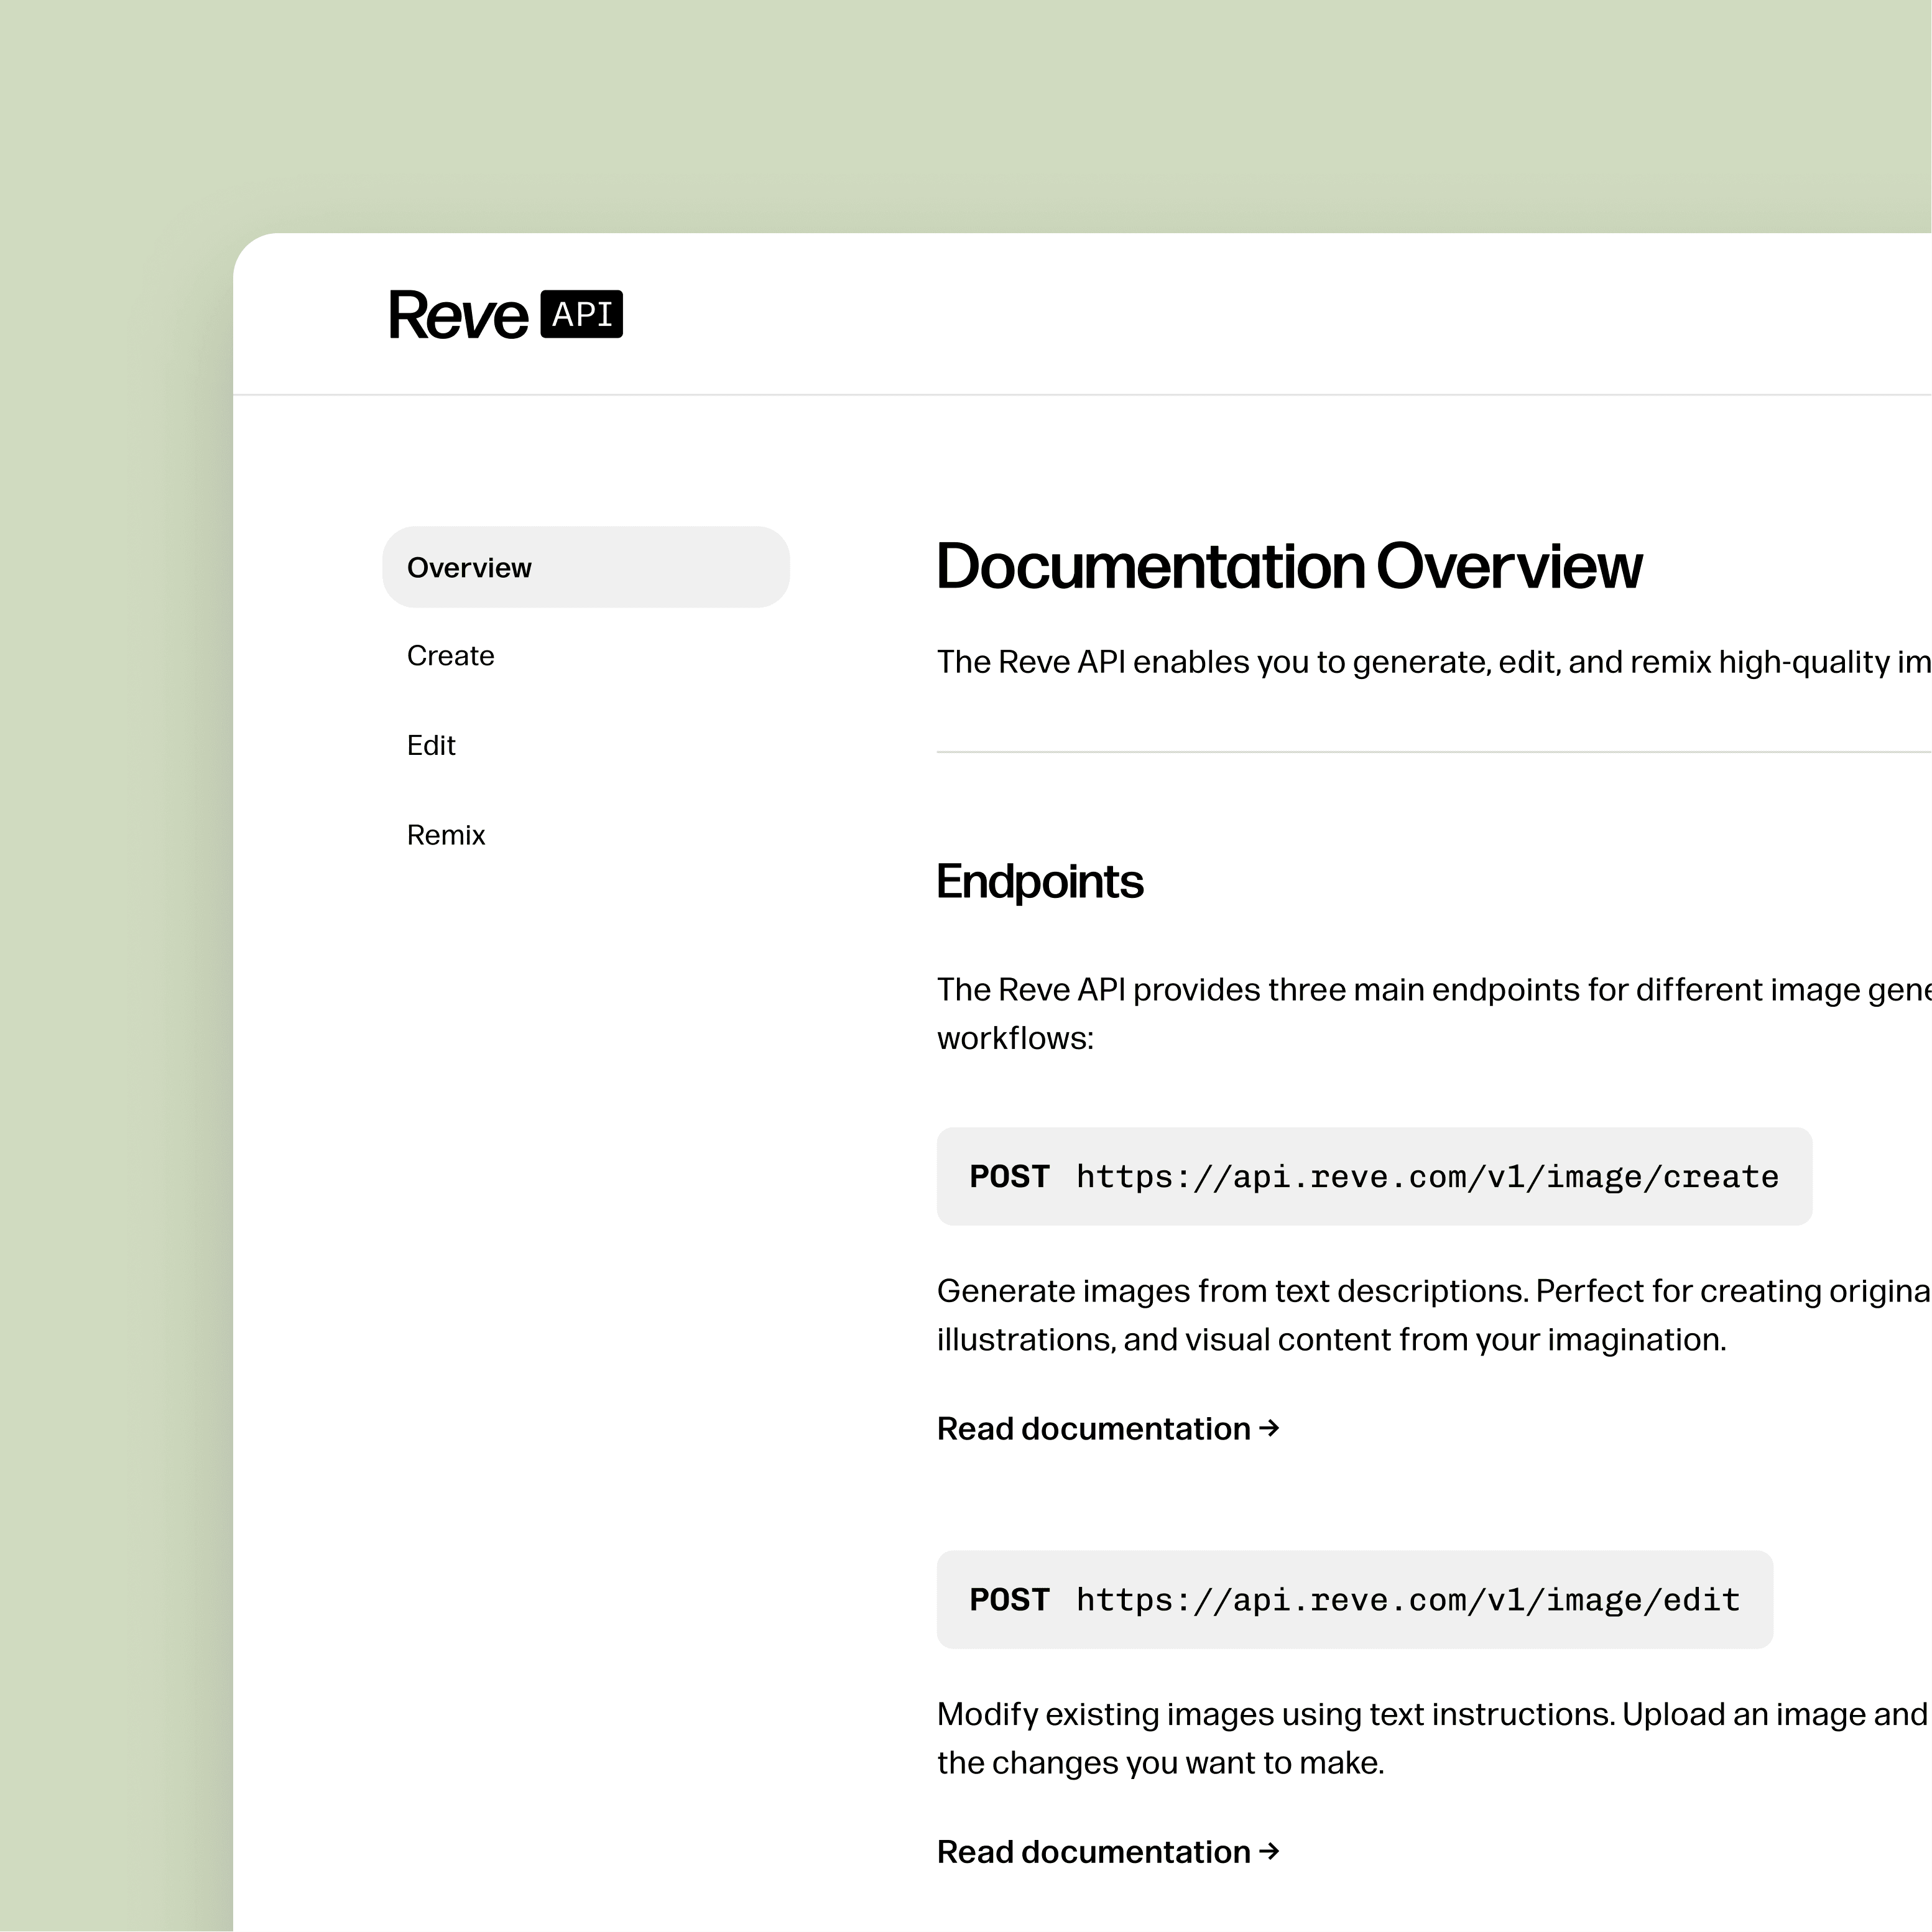Click the Documentation Overview heading
The width and height of the screenshot is (1932, 1932).
click(1288, 566)
